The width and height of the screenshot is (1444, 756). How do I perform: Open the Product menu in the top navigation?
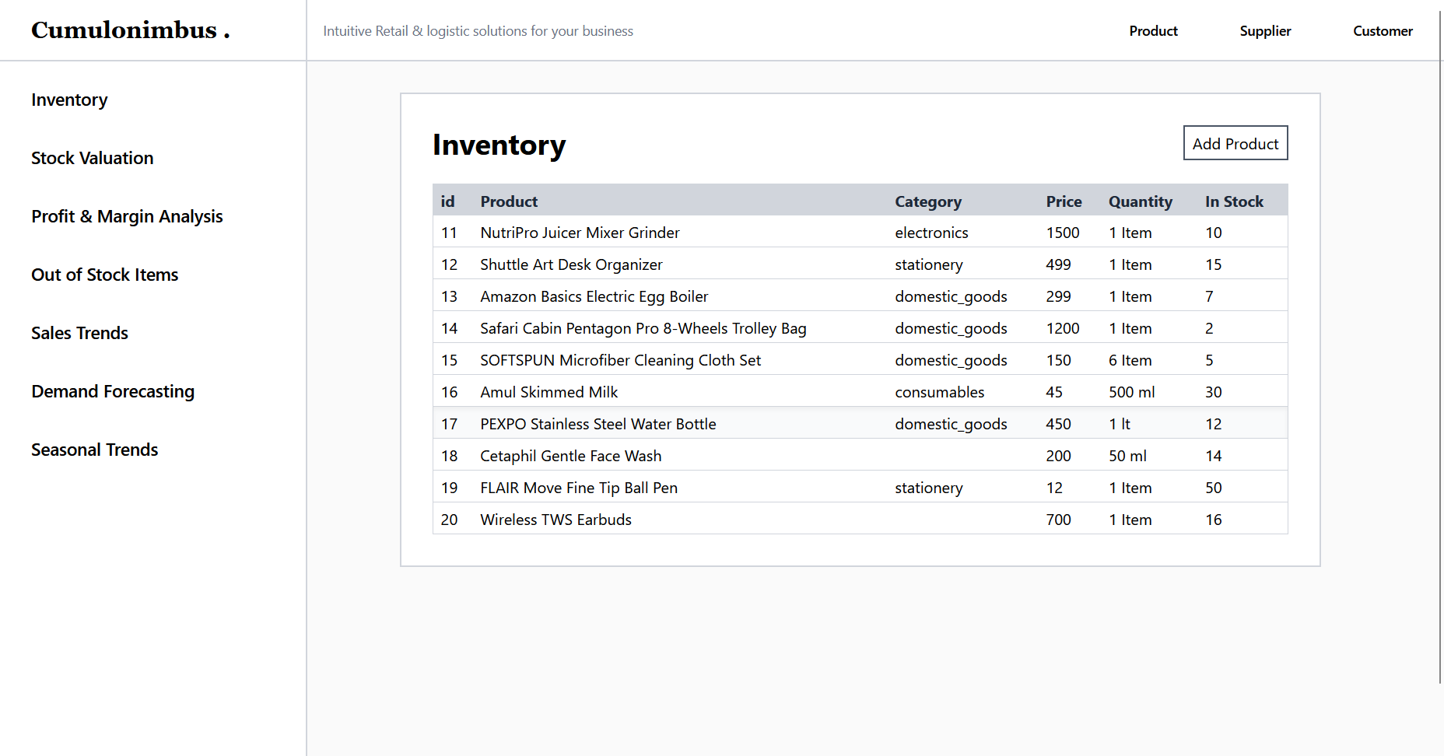click(1153, 31)
